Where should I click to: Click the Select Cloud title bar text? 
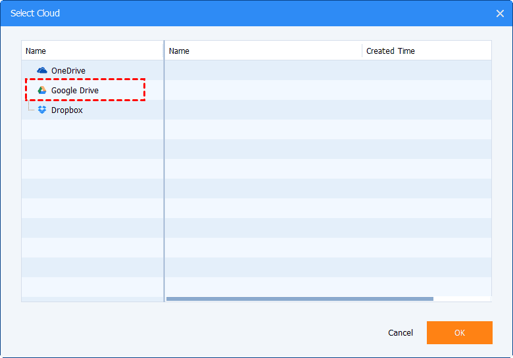(36, 13)
